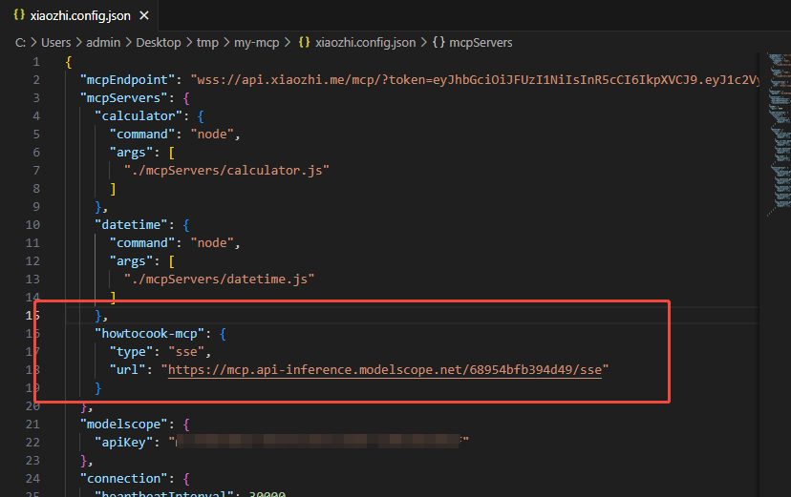Click the opening bracket on line 6
Image resolution: width=791 pixels, height=497 pixels.
[x=172, y=153]
